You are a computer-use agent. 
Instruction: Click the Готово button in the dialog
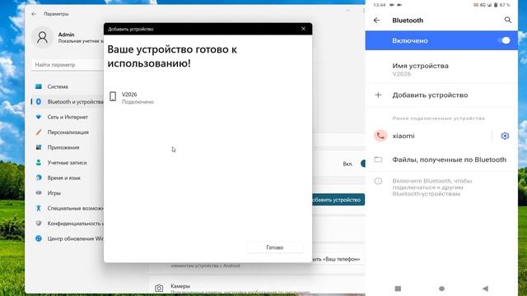click(274, 247)
